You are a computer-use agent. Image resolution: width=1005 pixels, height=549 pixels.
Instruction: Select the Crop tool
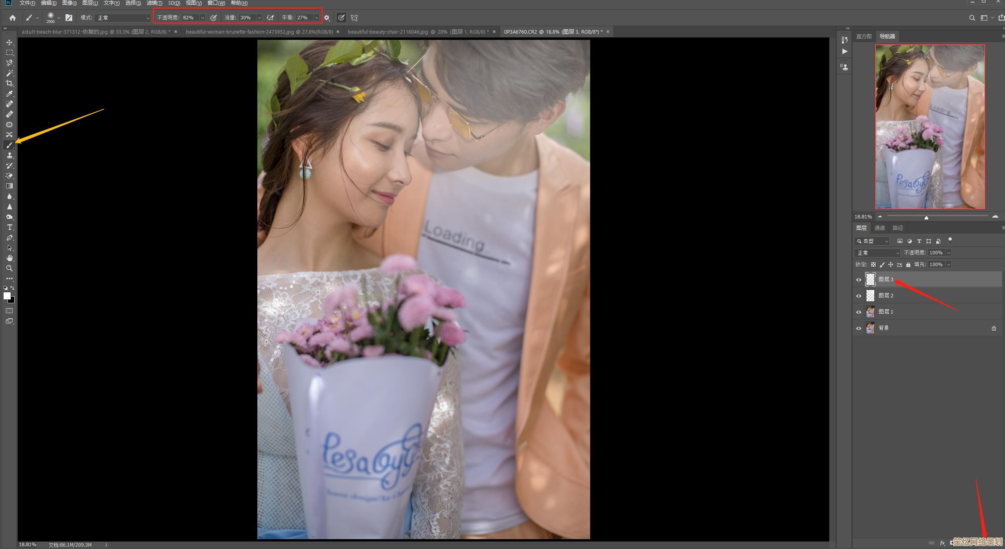point(9,83)
